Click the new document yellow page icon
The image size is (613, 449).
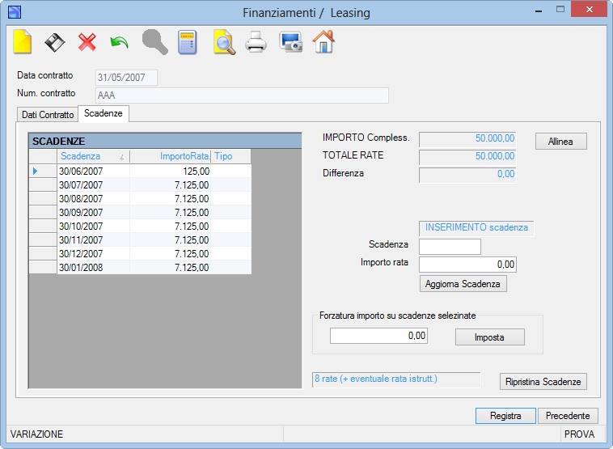coord(23,41)
